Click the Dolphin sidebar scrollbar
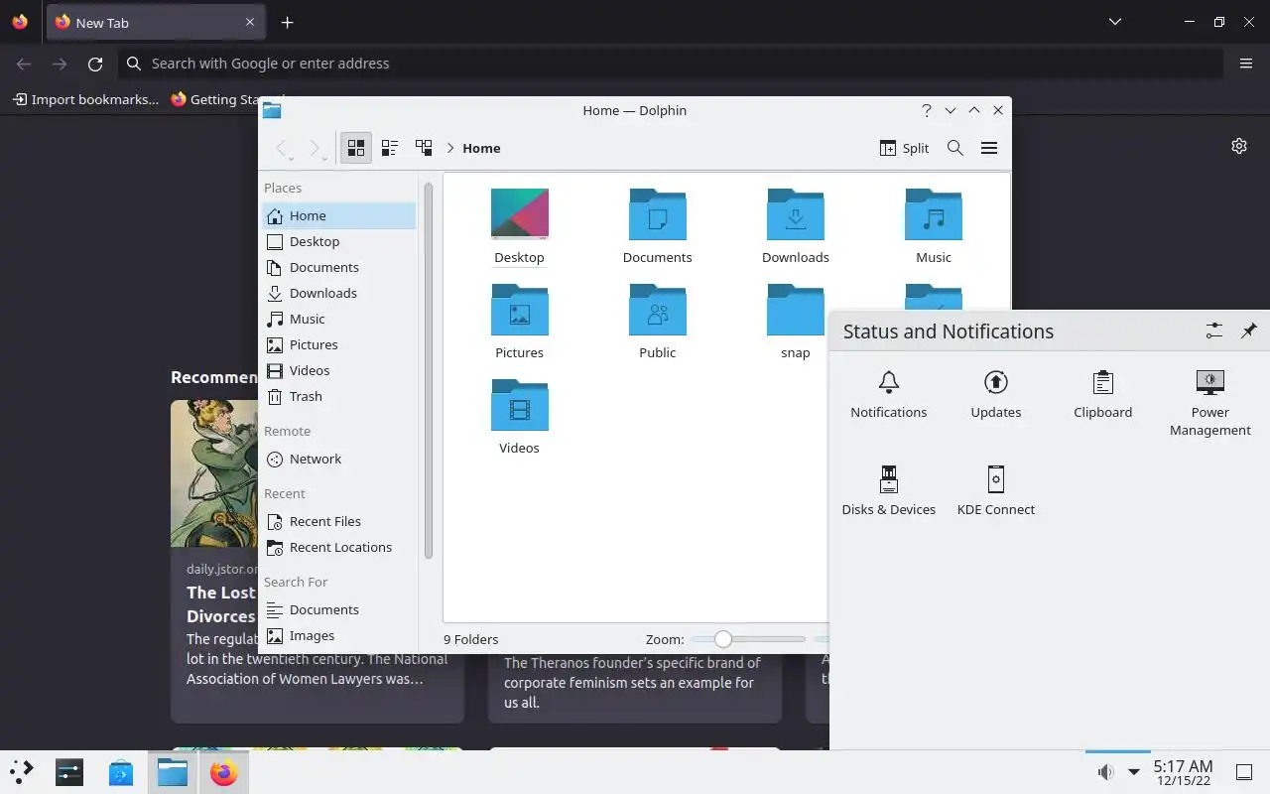The height and width of the screenshot is (794, 1270). (x=429, y=370)
